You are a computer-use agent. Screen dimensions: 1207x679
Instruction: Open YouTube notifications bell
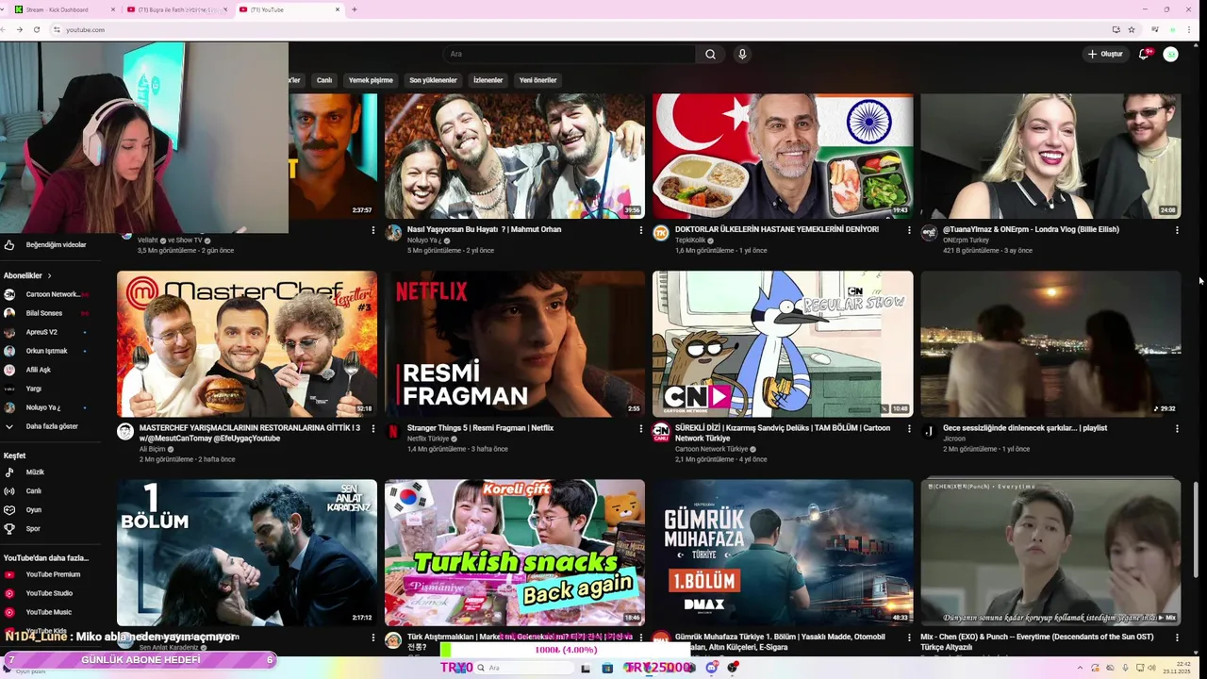click(1144, 54)
